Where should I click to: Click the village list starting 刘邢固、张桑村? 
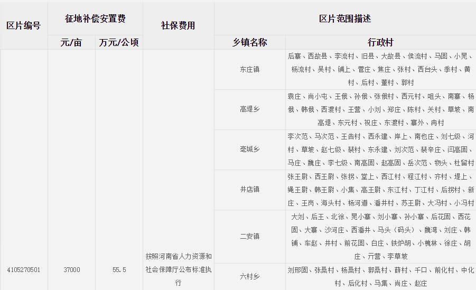tap(381, 277)
